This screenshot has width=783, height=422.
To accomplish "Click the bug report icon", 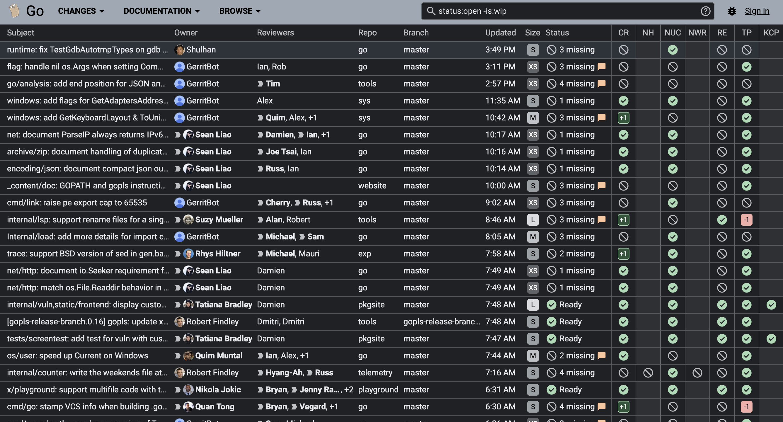I will (x=732, y=11).
